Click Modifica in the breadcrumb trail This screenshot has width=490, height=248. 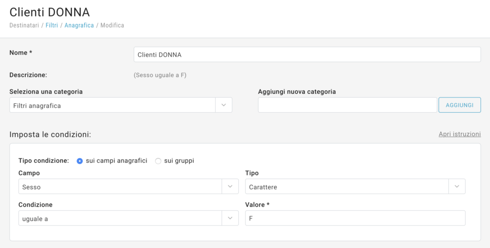[112, 25]
